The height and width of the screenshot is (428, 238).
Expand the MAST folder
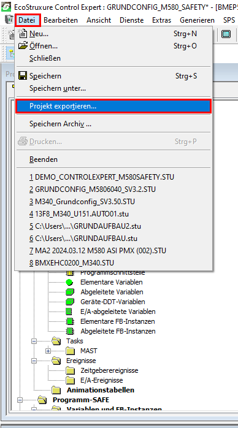tap(48, 351)
